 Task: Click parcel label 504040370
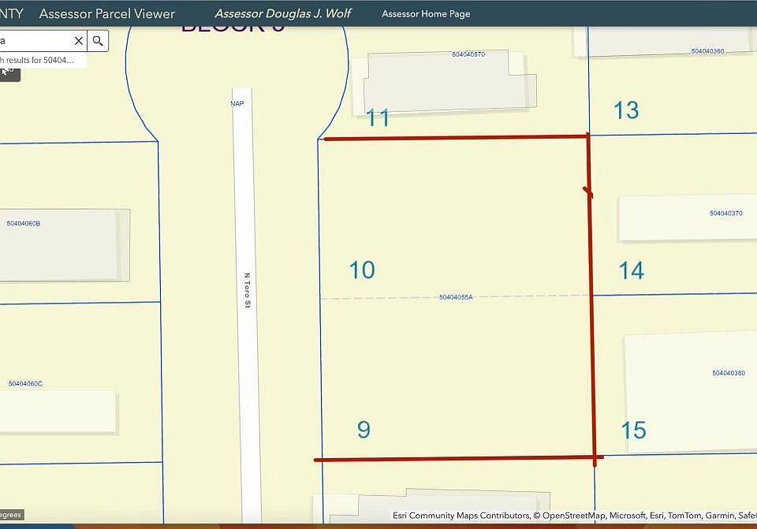(x=725, y=214)
